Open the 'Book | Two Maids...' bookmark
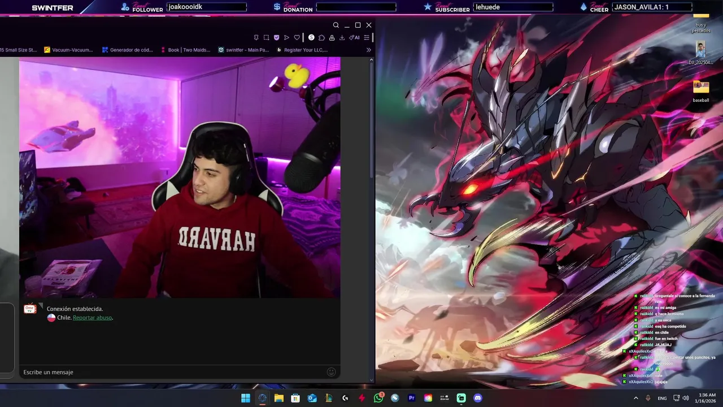The height and width of the screenshot is (407, 723). tap(185, 50)
